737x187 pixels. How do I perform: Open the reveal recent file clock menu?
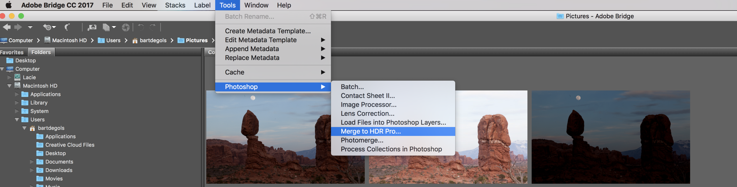point(49,27)
